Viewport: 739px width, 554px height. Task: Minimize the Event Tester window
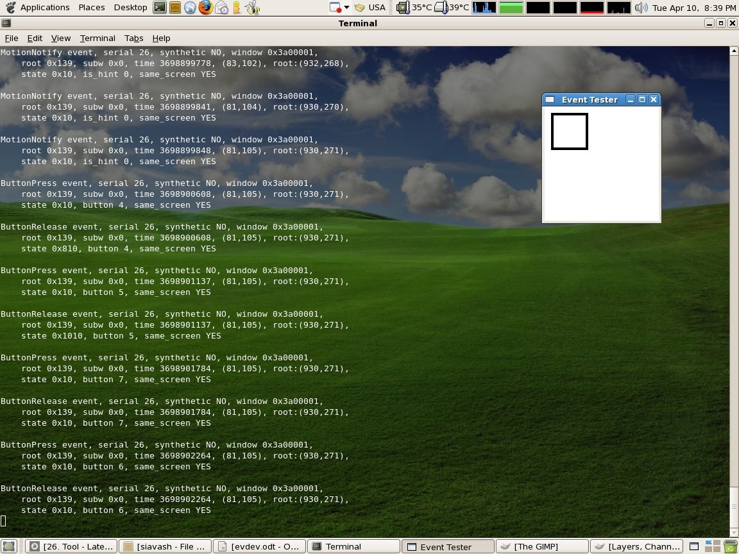coord(631,99)
